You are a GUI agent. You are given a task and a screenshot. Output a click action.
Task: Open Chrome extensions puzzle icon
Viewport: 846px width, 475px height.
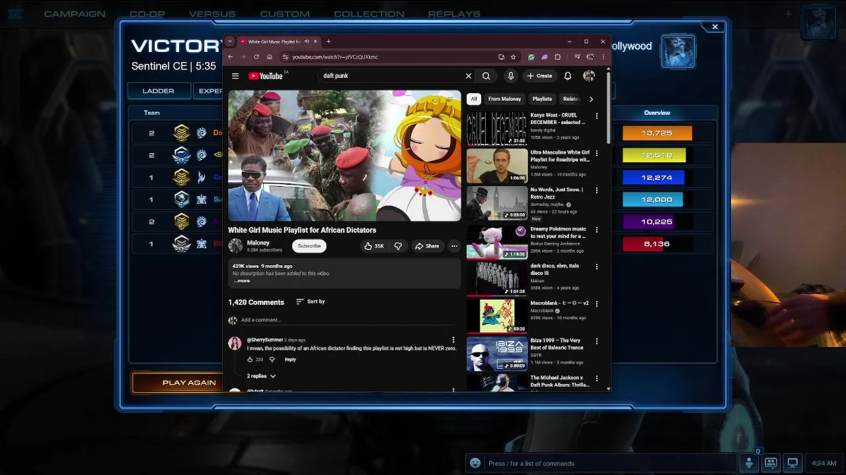557,57
